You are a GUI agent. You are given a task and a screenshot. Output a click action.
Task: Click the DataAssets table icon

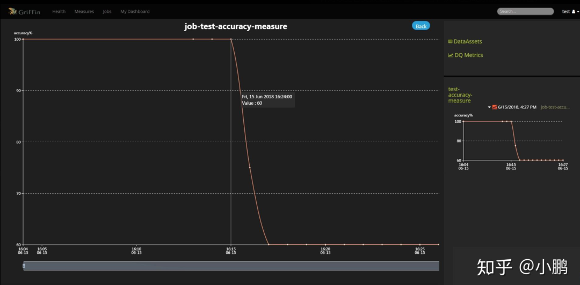(x=450, y=41)
